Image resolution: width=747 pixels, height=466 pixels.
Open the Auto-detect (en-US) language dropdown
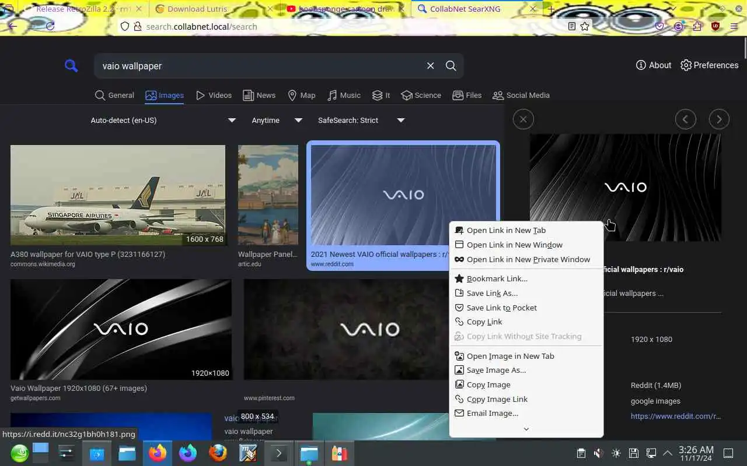point(163,120)
